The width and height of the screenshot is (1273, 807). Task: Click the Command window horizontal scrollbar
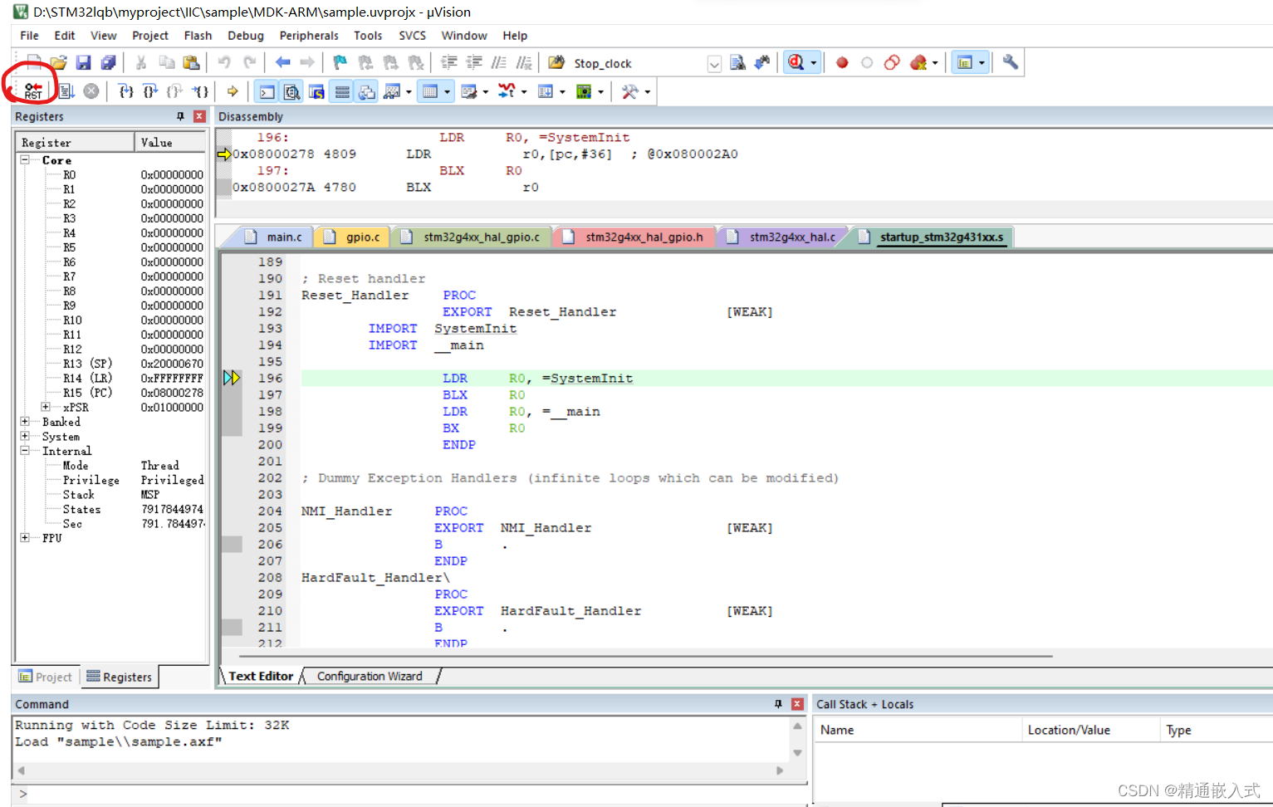tap(400, 770)
